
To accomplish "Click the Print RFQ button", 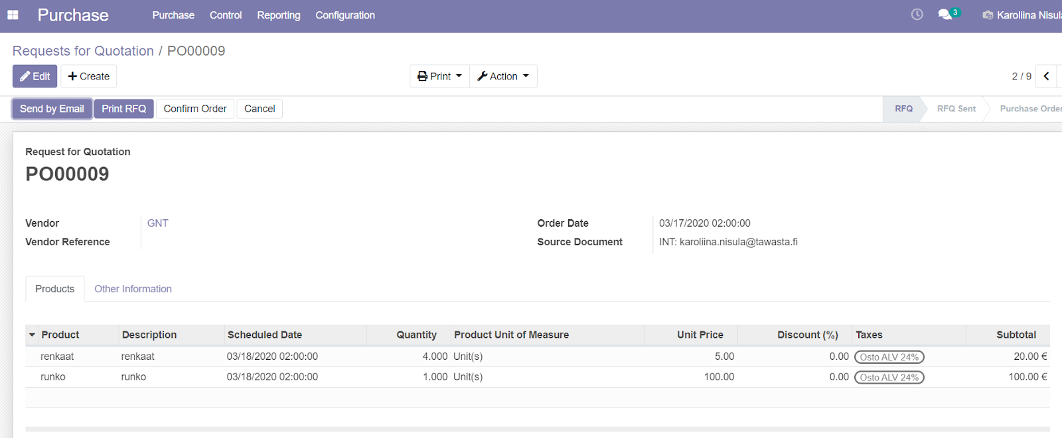I will click(x=124, y=109).
